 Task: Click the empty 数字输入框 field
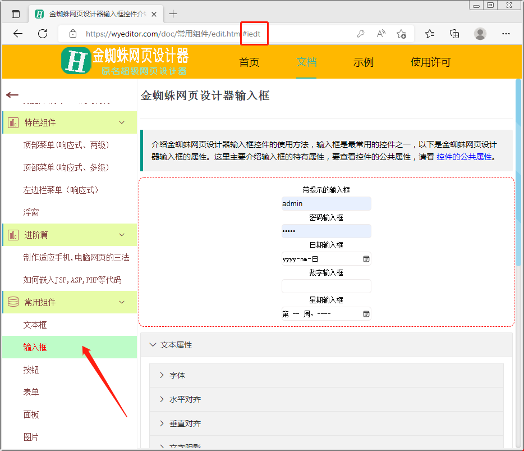326,286
